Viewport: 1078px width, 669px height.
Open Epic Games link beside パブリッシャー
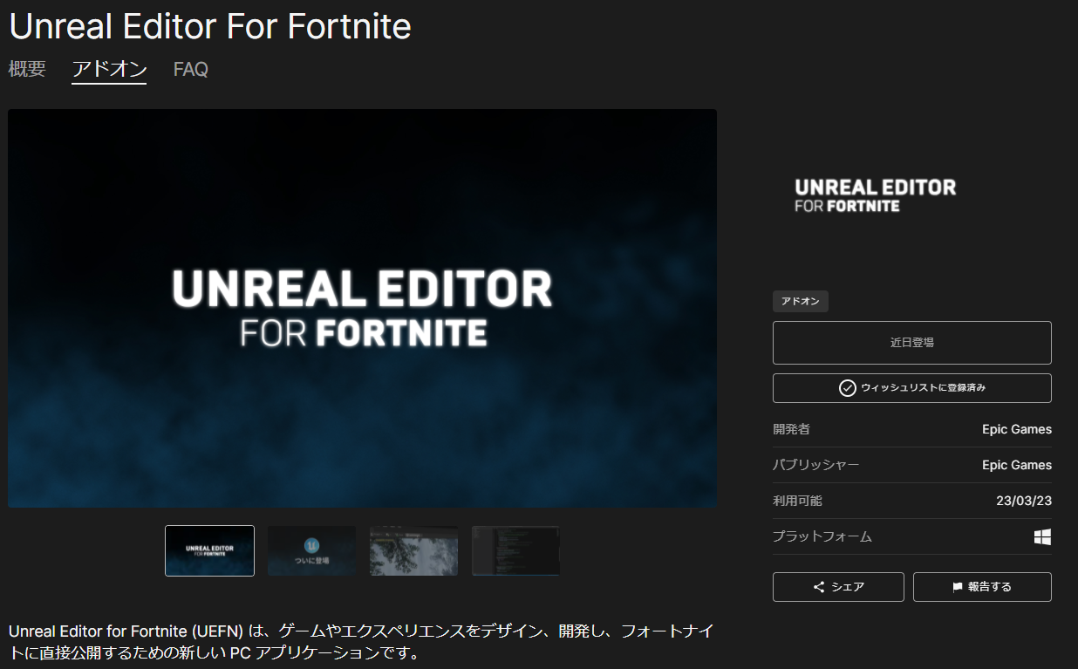click(x=1016, y=465)
